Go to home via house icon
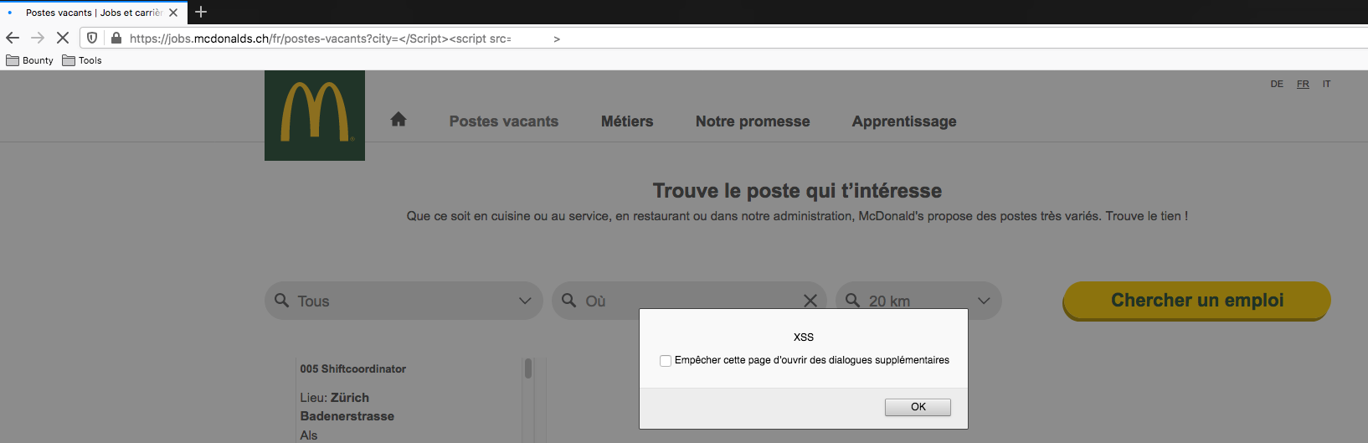 399,120
